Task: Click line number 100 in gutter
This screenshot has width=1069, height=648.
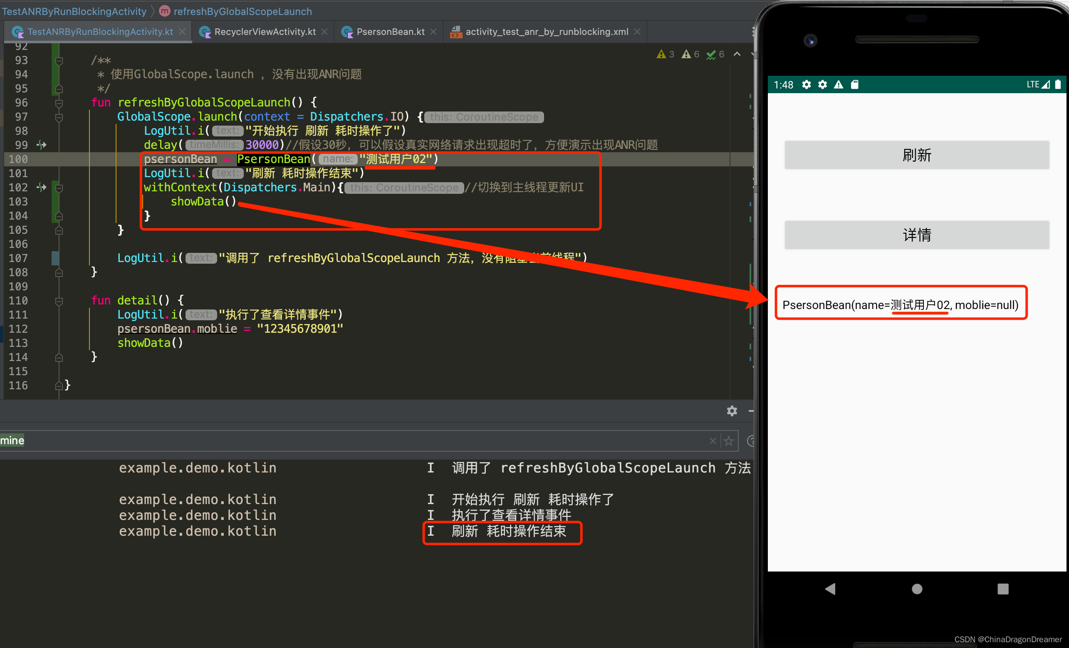Action: tap(18, 159)
